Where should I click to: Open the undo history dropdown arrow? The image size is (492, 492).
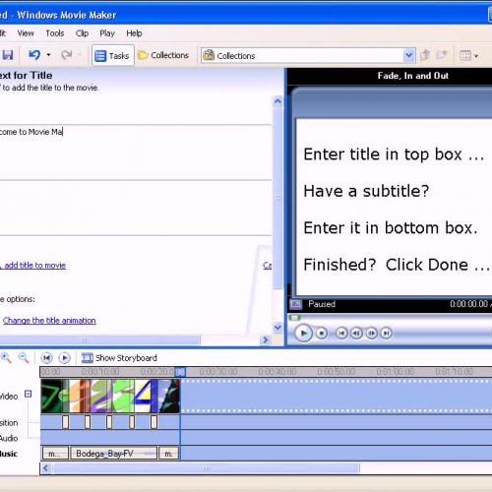tap(48, 55)
